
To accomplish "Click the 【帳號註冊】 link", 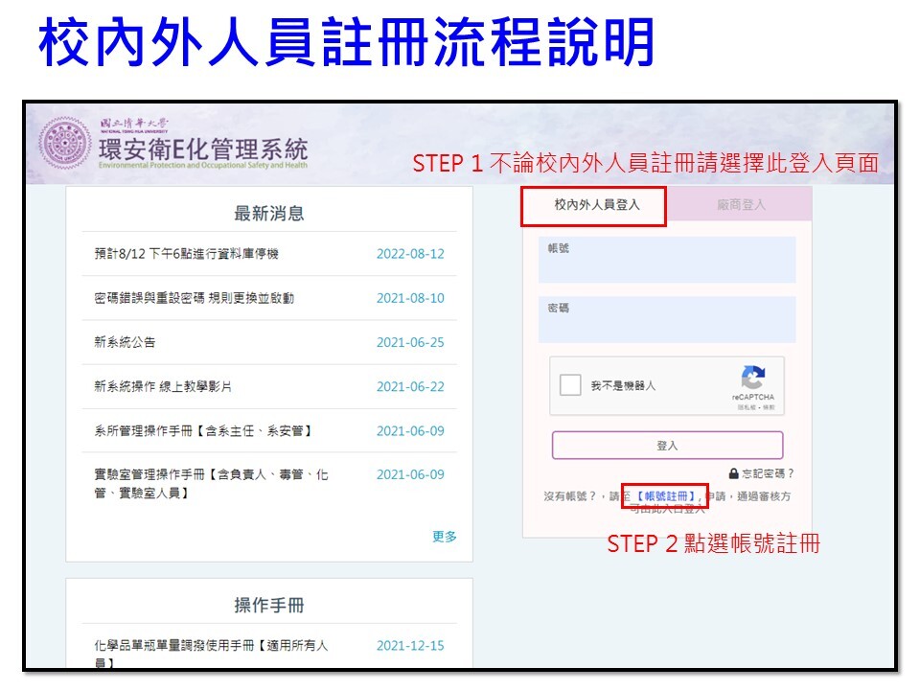I will point(665,496).
